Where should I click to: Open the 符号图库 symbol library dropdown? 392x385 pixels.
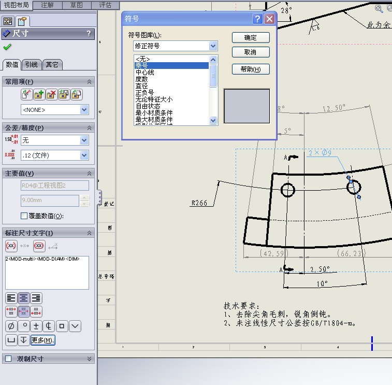(213, 46)
